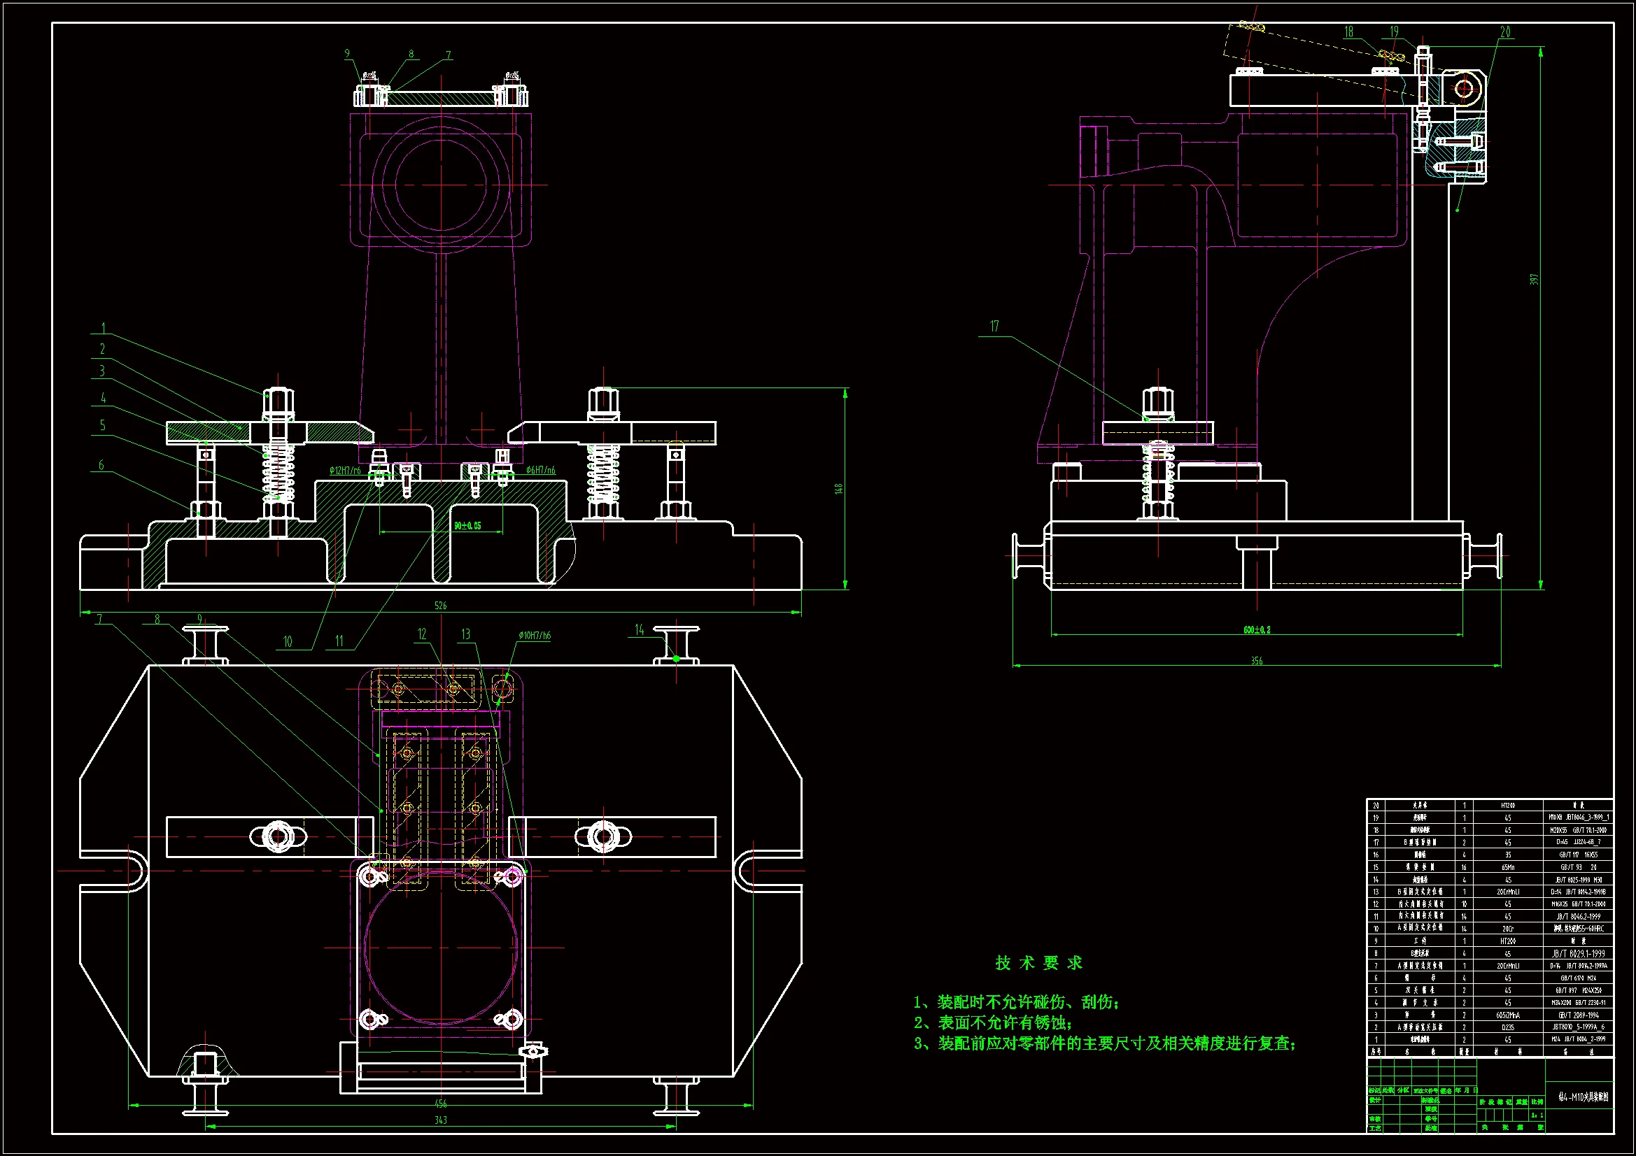
Task: Click the 技术要求 heading text
Action: [1039, 963]
